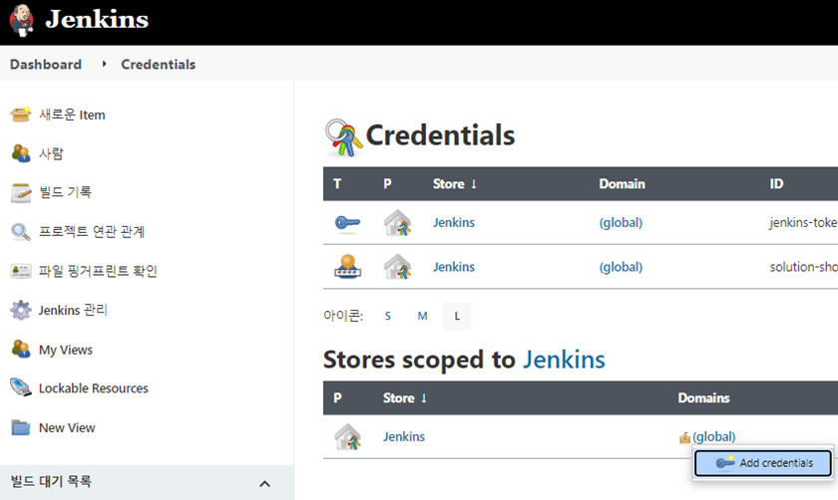This screenshot has width=838, height=500.
Task: Open Jenkins store in Stores scoped table
Action: (404, 436)
